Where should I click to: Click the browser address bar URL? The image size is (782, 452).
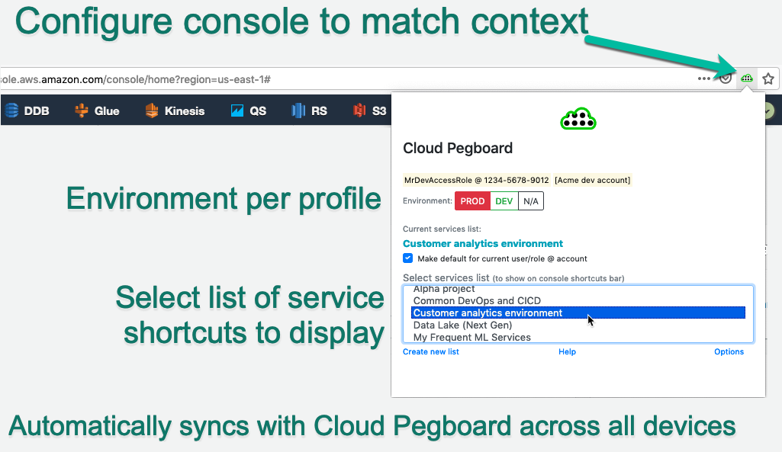136,79
